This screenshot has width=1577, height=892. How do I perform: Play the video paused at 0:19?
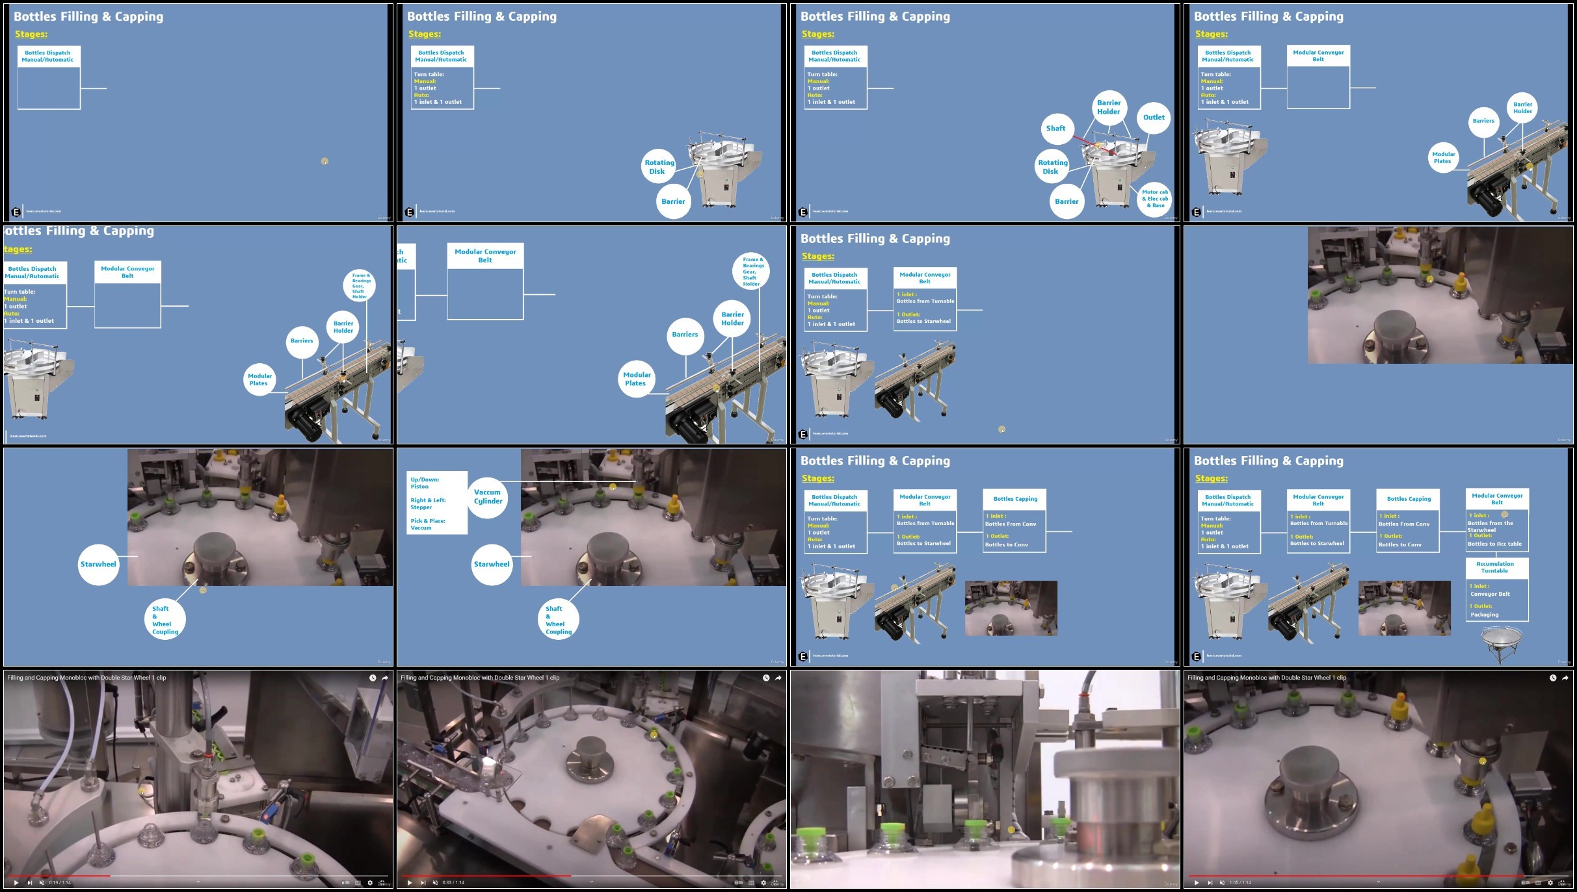[16, 882]
